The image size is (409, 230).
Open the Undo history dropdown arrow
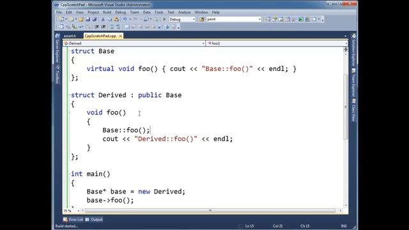click(x=130, y=19)
